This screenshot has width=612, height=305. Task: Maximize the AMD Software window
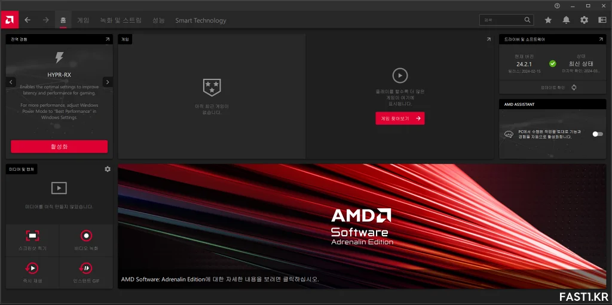(588, 5)
